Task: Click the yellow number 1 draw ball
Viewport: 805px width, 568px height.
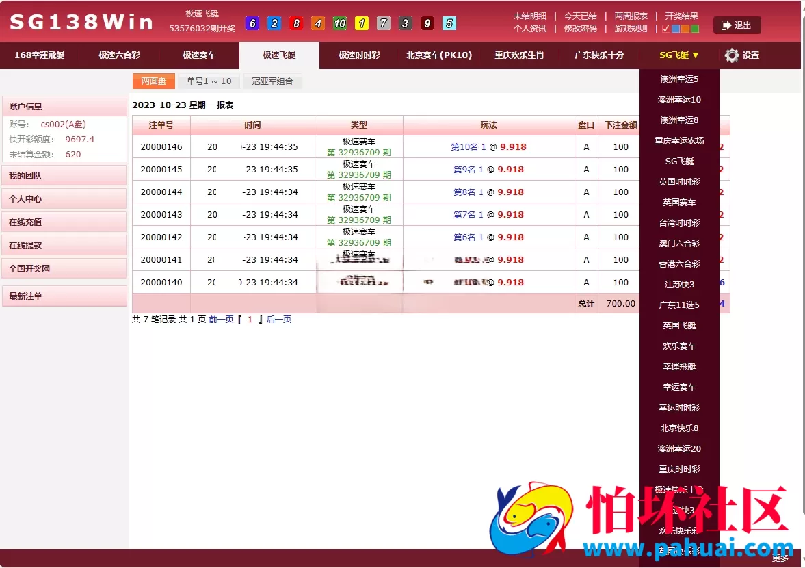Action: click(362, 24)
